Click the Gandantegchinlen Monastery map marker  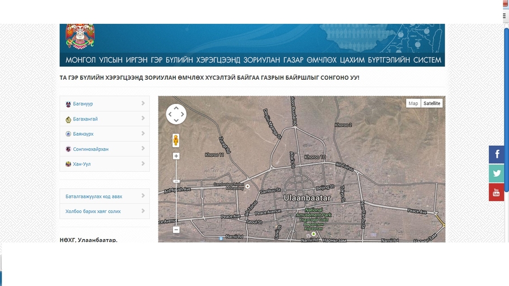click(247, 187)
